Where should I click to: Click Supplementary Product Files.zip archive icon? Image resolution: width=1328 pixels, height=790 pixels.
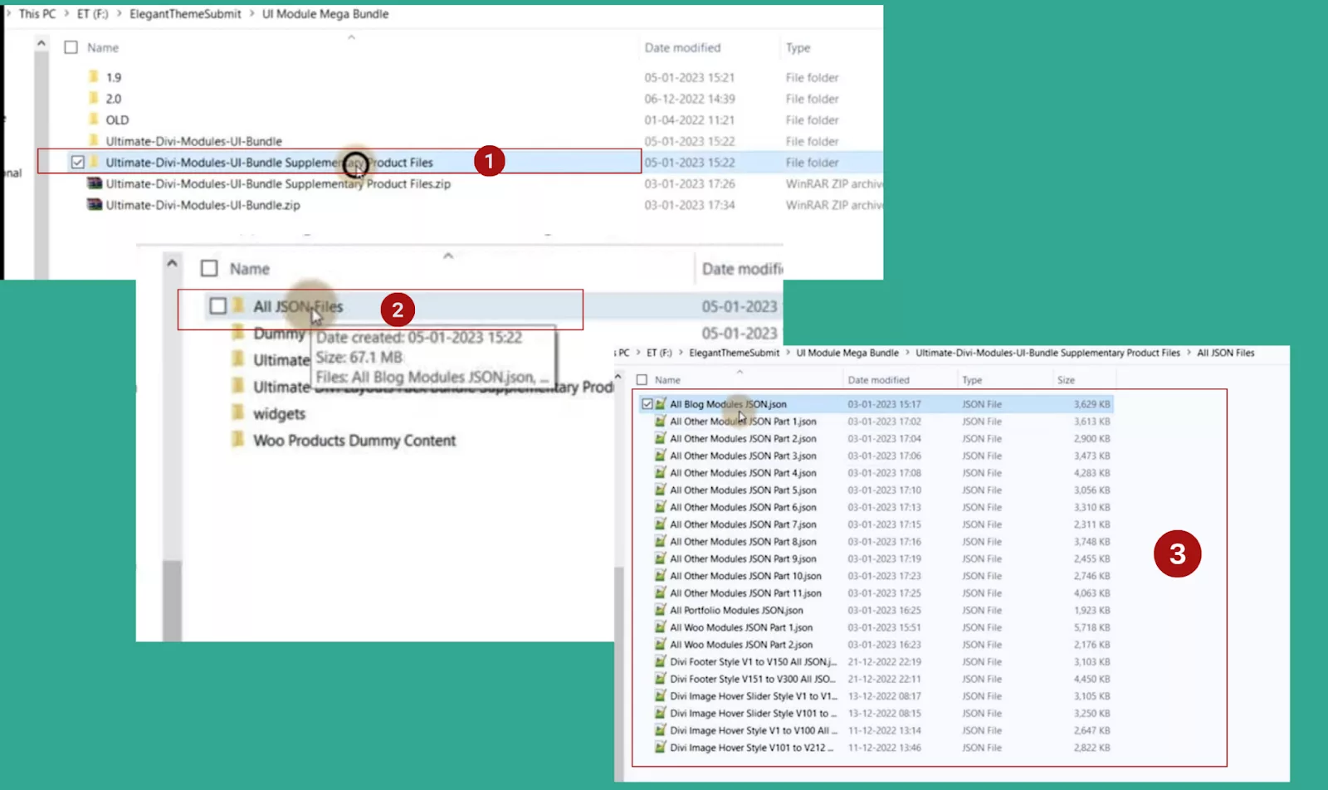click(95, 183)
